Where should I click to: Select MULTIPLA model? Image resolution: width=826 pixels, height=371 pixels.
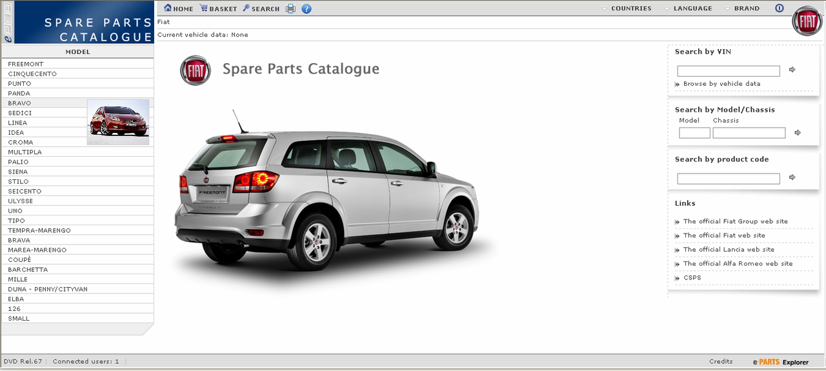click(x=77, y=152)
